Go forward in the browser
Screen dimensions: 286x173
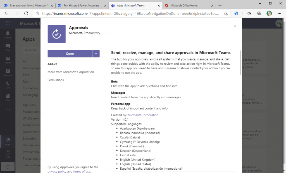[16, 13]
